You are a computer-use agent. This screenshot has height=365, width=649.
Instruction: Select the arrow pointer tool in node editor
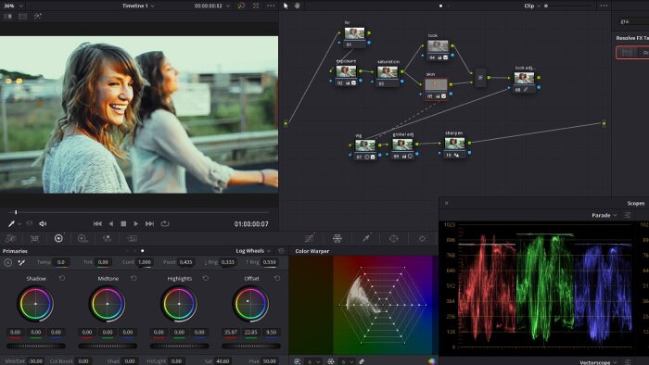point(286,6)
